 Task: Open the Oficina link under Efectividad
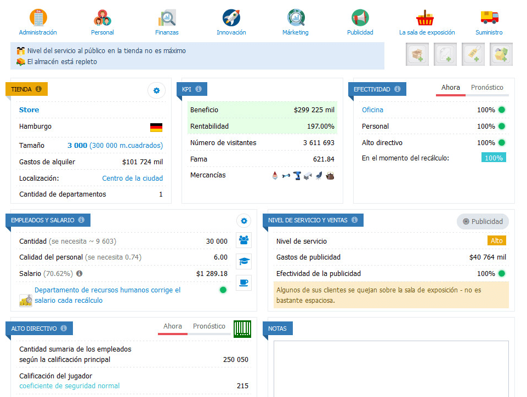point(372,110)
